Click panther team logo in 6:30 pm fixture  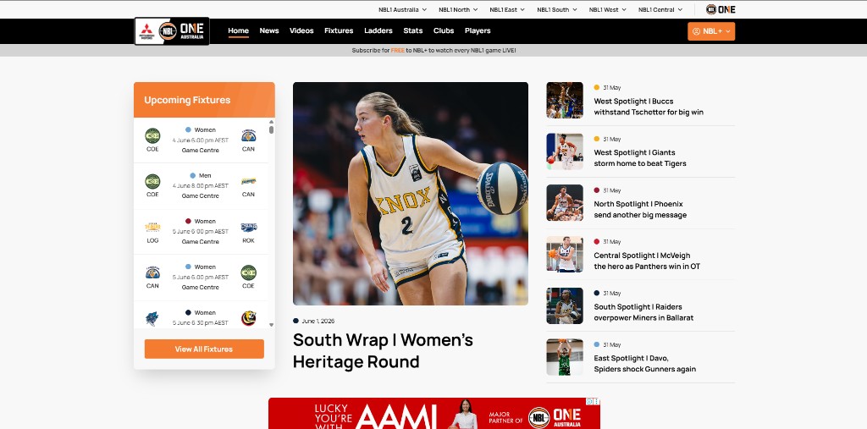152,318
